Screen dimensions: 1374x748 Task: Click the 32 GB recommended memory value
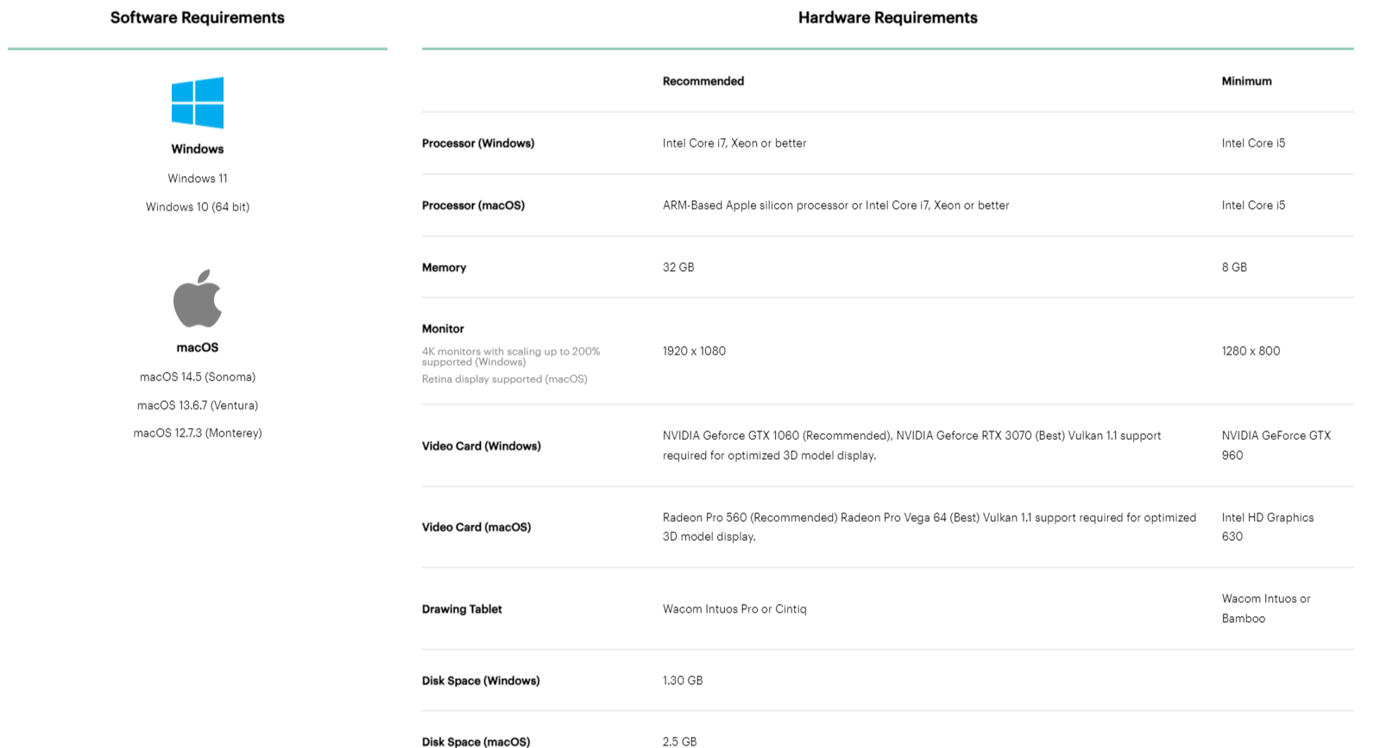click(x=678, y=267)
